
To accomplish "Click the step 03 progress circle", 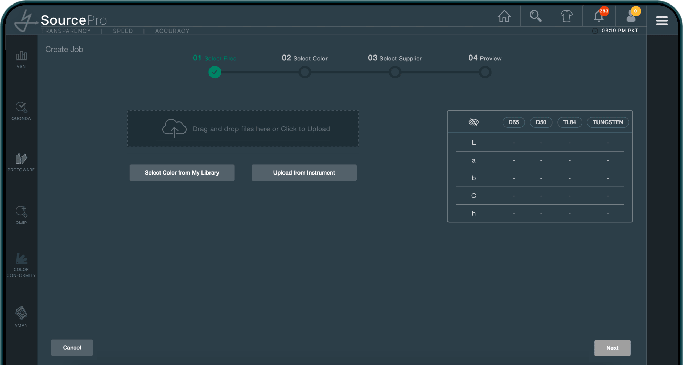I will point(395,72).
